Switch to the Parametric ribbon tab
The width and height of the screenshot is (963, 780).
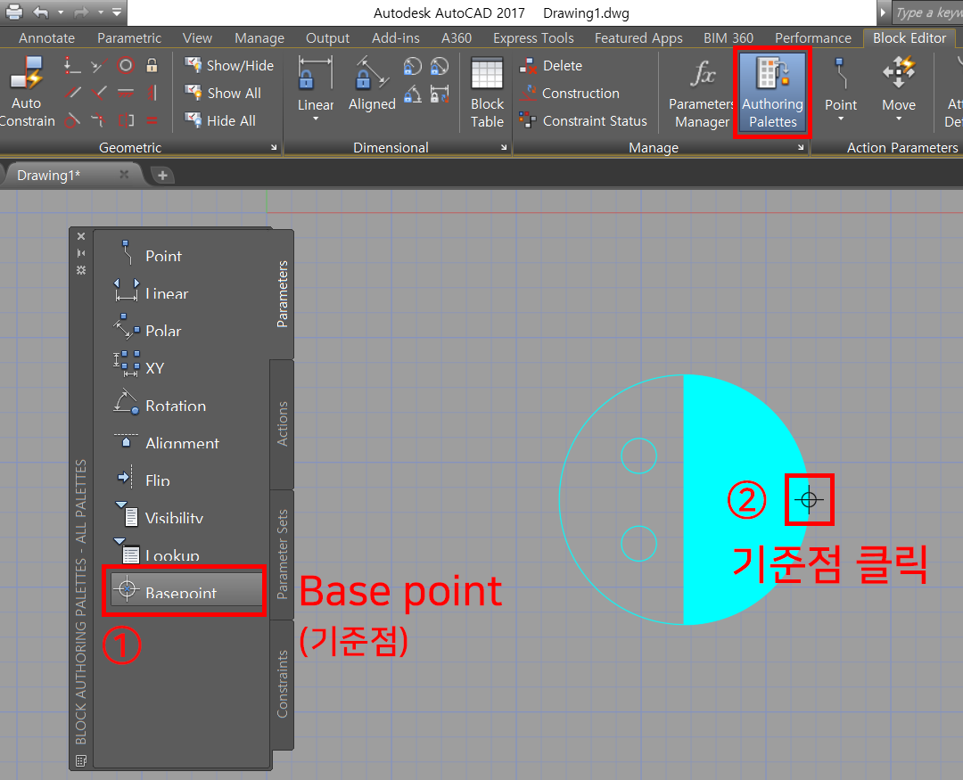[129, 38]
